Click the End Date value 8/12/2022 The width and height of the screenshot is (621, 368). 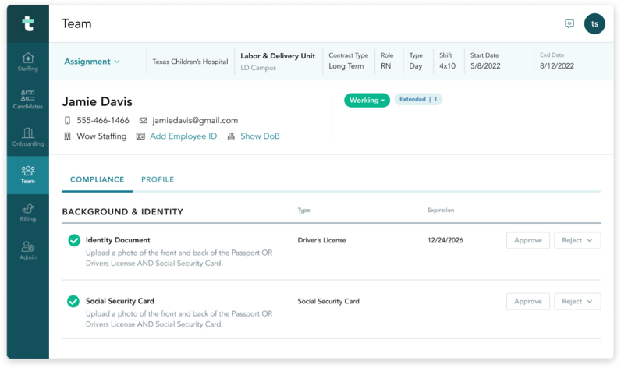click(557, 66)
